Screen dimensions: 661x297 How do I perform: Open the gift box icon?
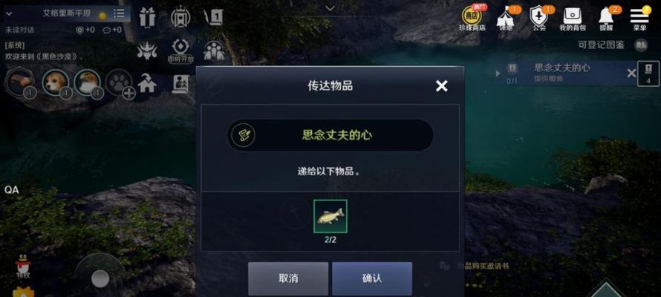click(148, 17)
